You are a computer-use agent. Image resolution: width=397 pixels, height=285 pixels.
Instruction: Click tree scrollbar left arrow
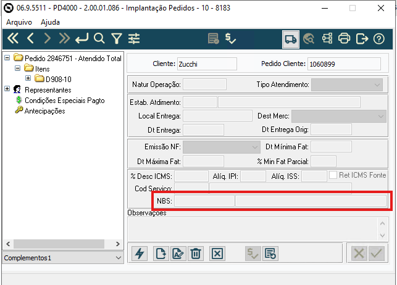(8, 244)
